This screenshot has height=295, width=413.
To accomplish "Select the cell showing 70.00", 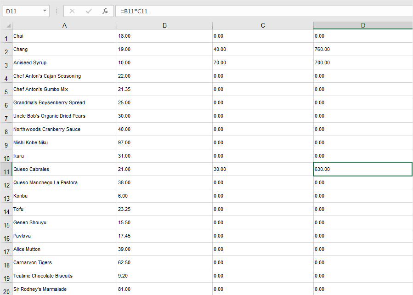I will pyautogui.click(x=263, y=62).
